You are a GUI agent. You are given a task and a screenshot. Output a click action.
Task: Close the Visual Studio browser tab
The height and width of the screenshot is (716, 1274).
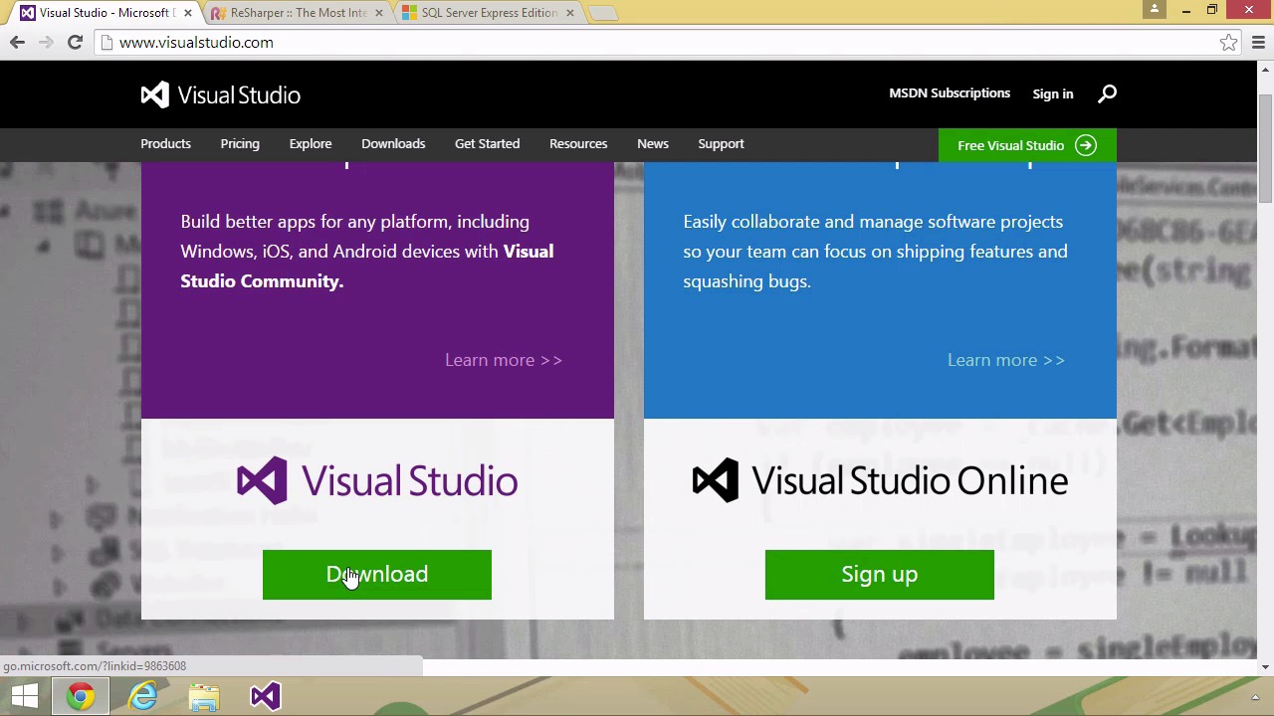pos(187,13)
